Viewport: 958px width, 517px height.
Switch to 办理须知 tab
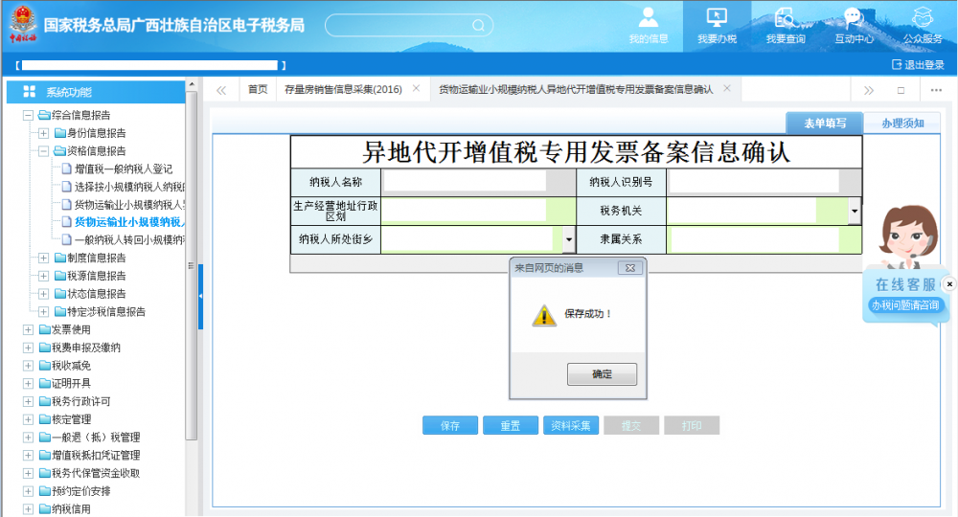coord(902,124)
